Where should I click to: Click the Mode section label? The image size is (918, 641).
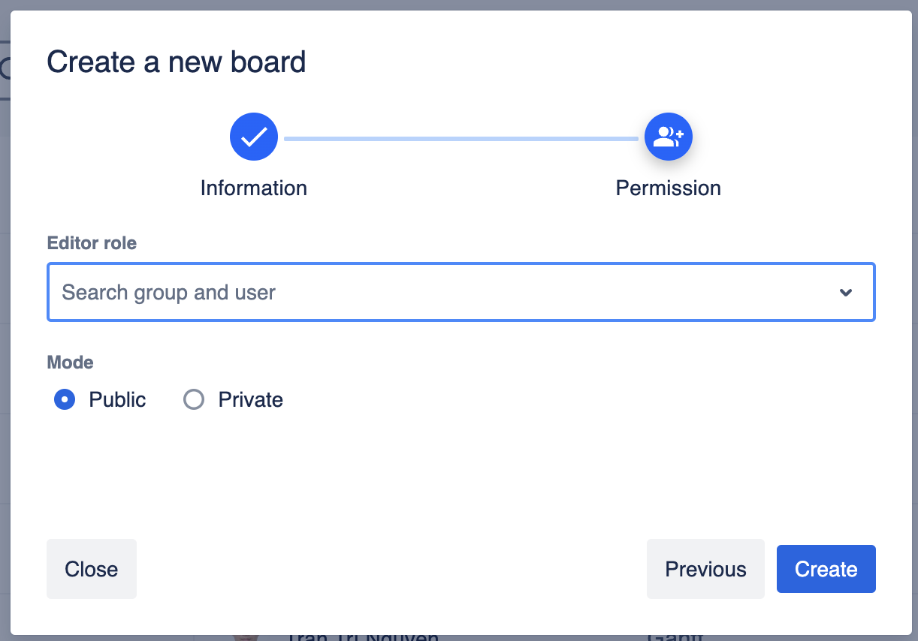click(71, 363)
